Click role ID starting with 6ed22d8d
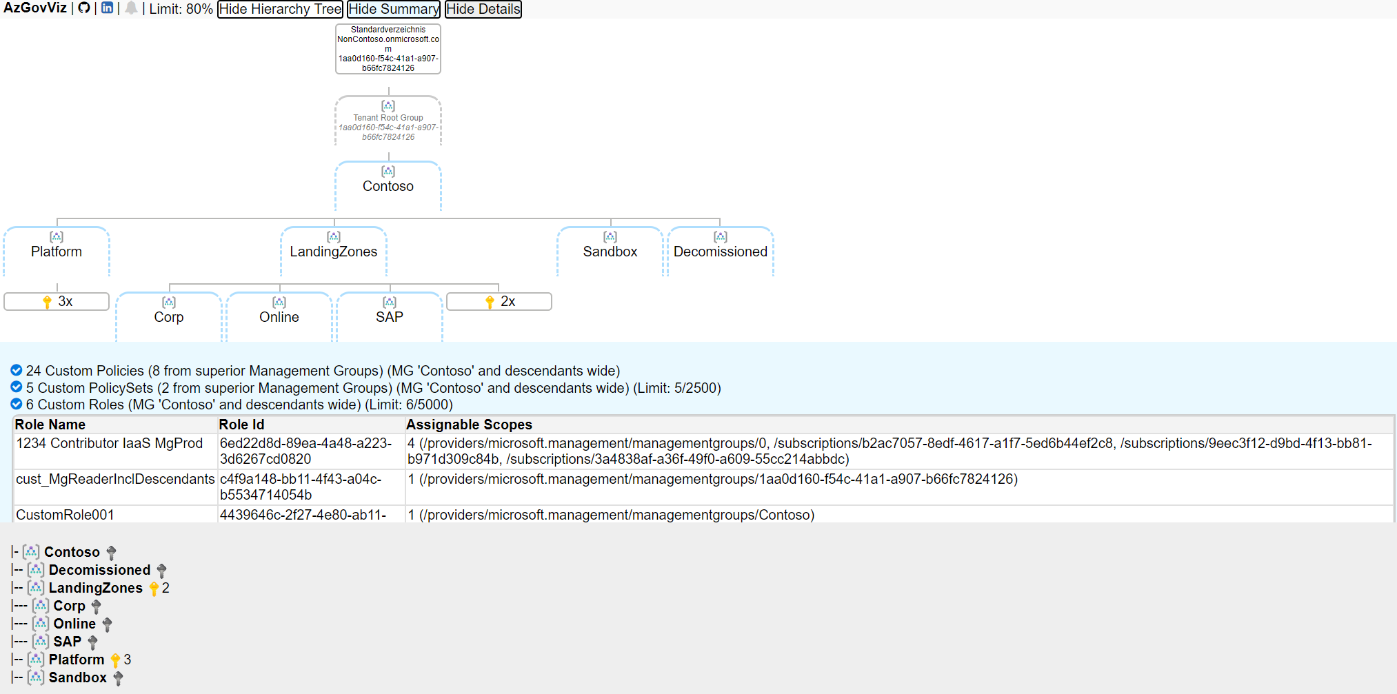The height and width of the screenshot is (694, 1397). [x=312, y=451]
